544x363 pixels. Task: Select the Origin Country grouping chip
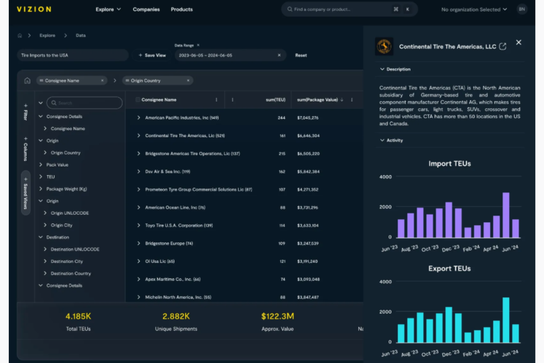pos(157,81)
